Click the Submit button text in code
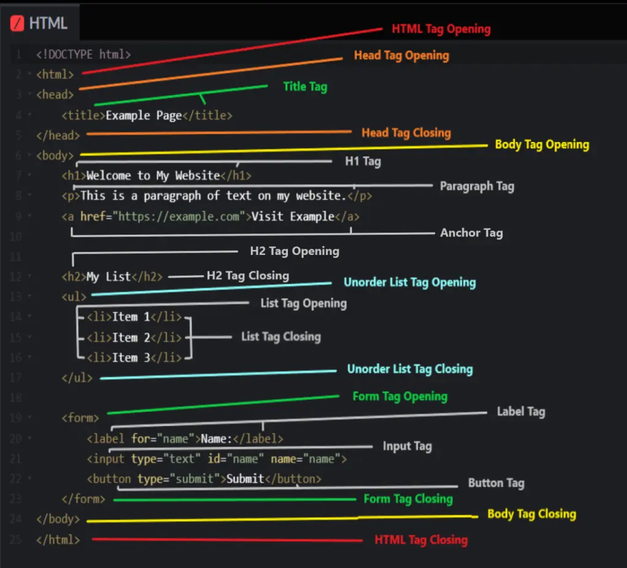Viewport: 627px width, 568px height. (245, 479)
